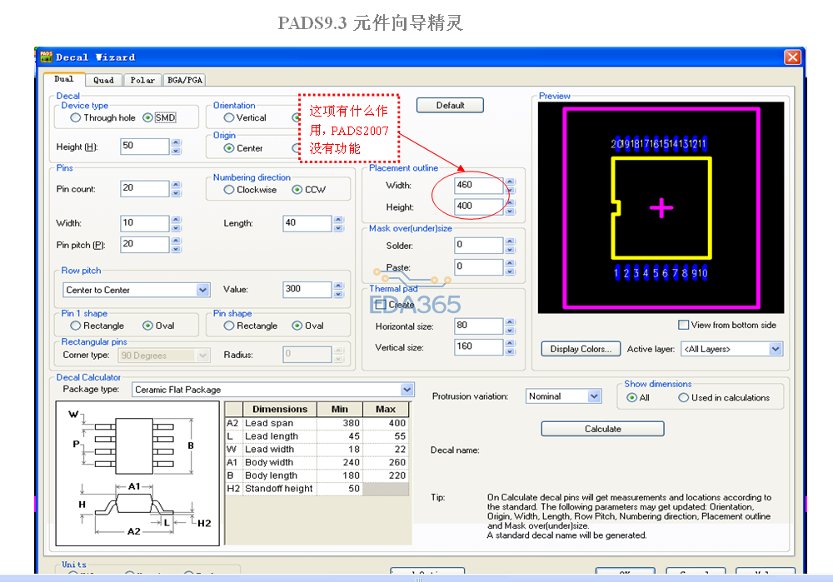Click the Thermal pad Horizontal size spinner
The image size is (833, 582).
pos(510,326)
